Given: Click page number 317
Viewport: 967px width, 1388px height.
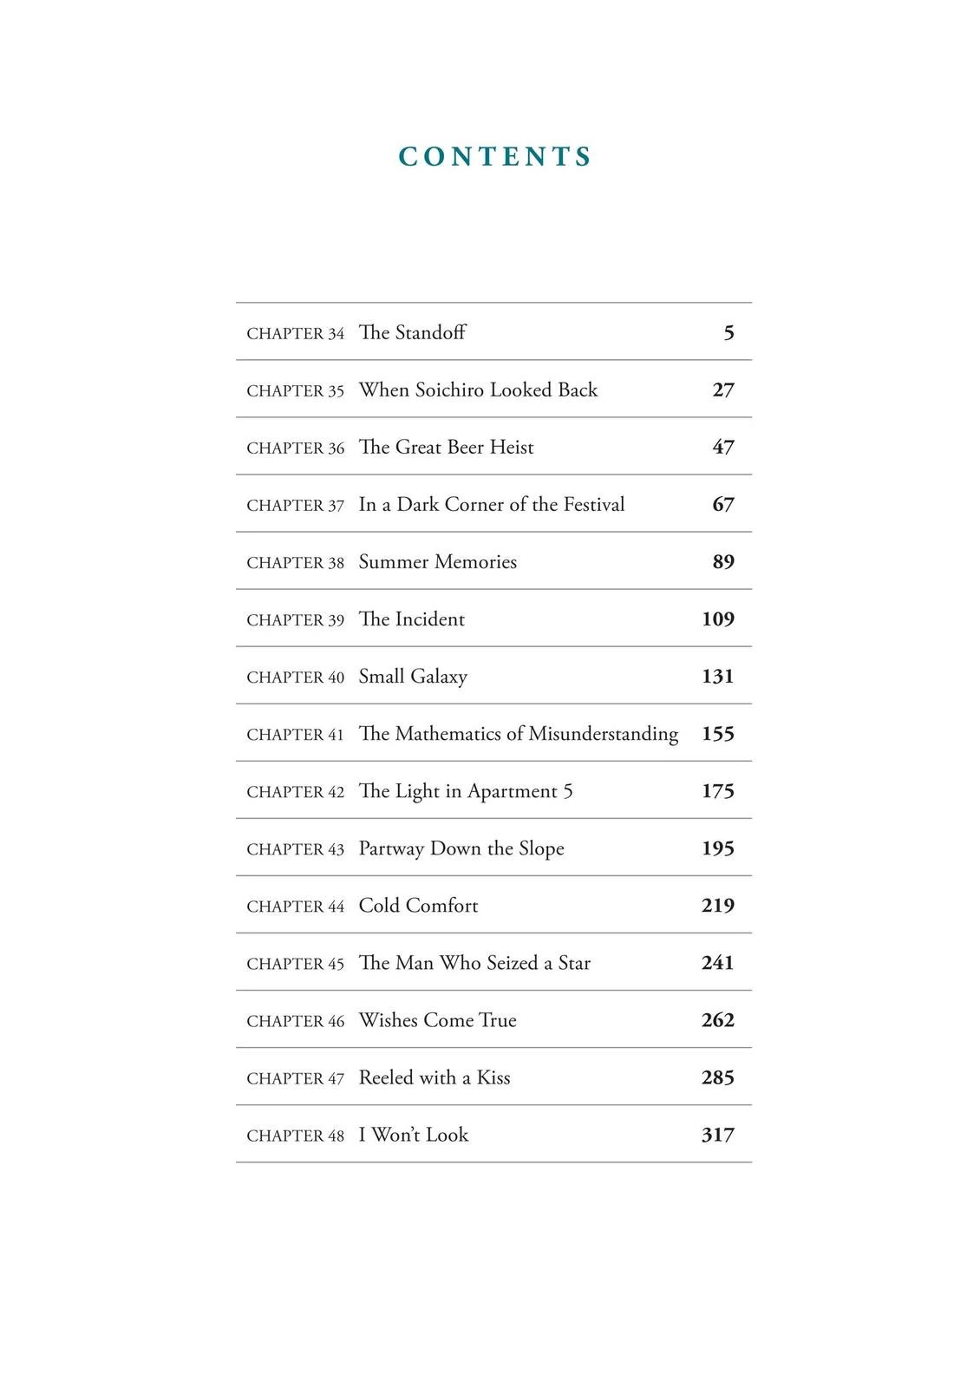Looking at the screenshot, I should click(718, 1135).
